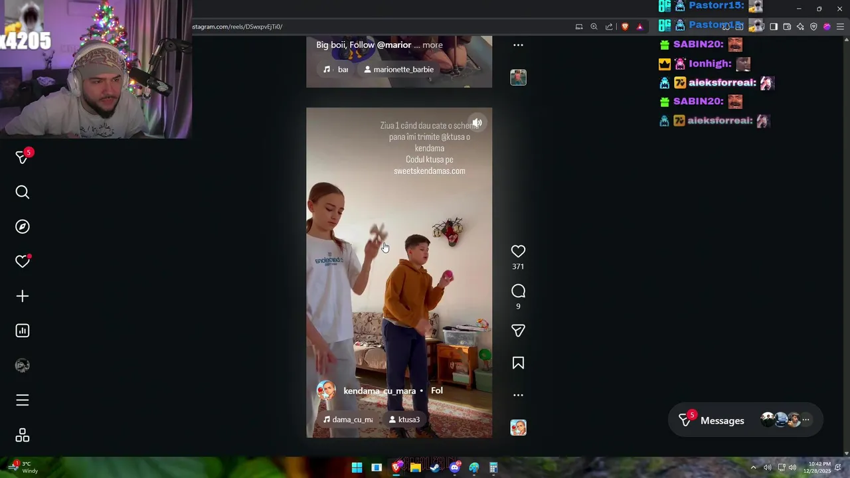
Task: Open Brave Rewards triangle icon
Action: tap(639, 27)
